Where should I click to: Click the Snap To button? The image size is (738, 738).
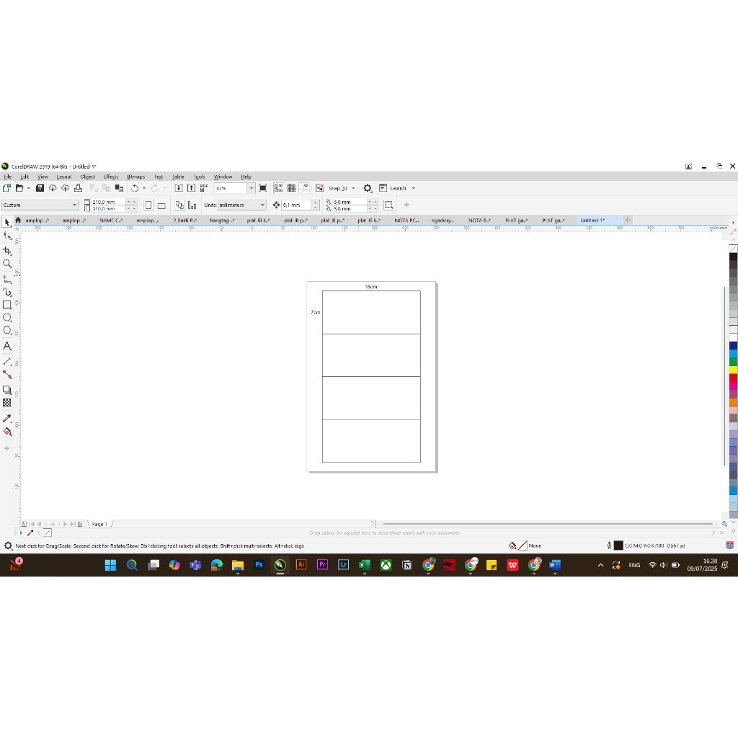[337, 188]
